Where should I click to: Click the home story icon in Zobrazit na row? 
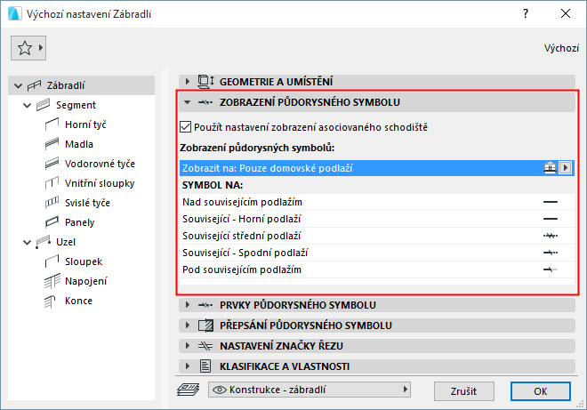click(550, 168)
